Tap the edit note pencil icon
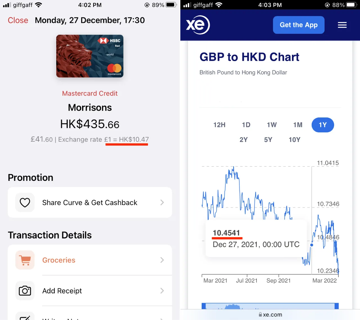This screenshot has height=320, width=360. [x=25, y=317]
